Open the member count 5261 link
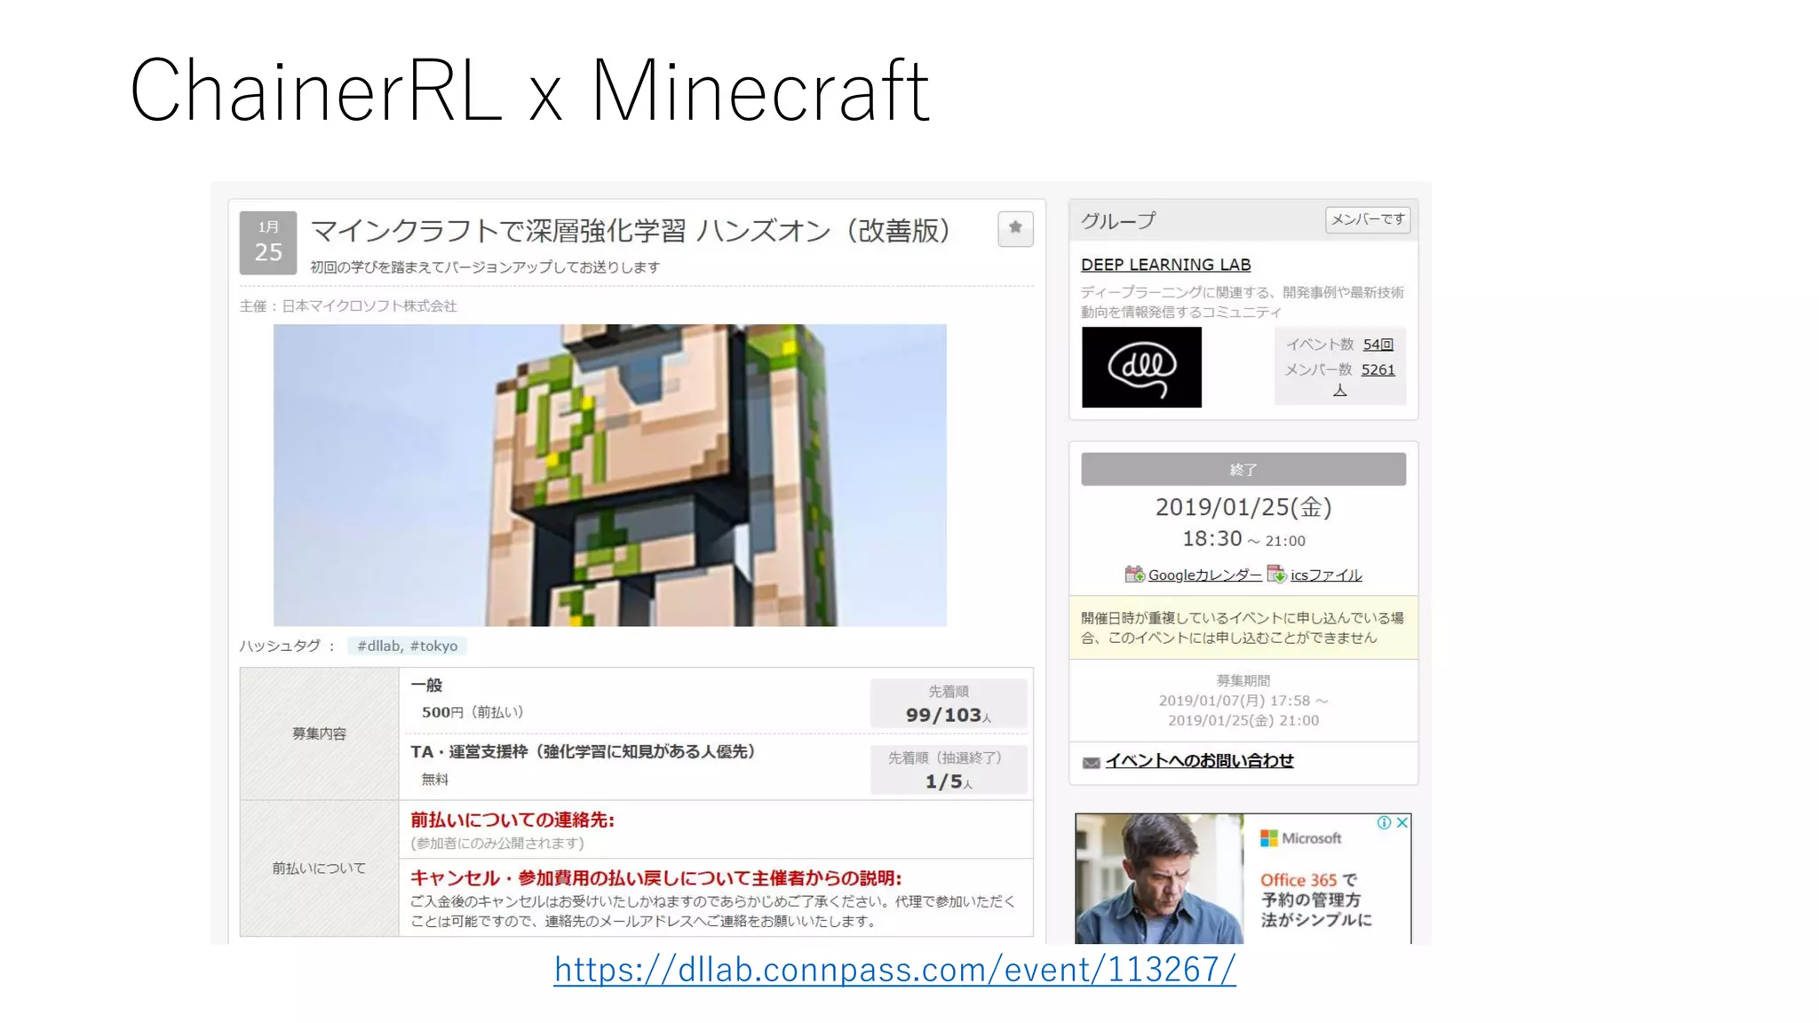 (x=1378, y=369)
